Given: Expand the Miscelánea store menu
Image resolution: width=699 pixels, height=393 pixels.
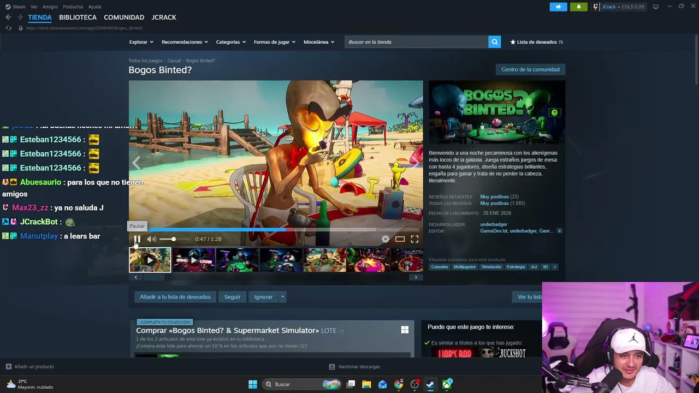Looking at the screenshot, I should [x=319, y=42].
